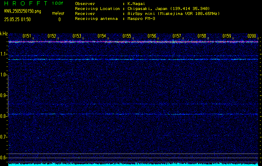Select the file name KN9_2505250150.png
The image size is (262, 166).
[22, 11]
